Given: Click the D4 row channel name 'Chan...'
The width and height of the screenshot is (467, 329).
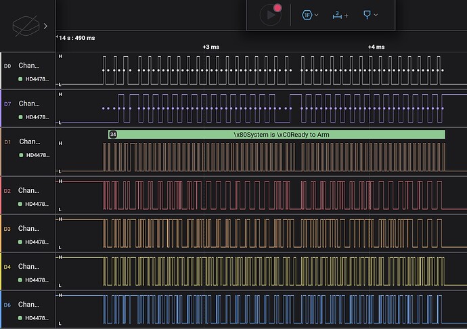Looking at the screenshot, I should (x=28, y=267).
